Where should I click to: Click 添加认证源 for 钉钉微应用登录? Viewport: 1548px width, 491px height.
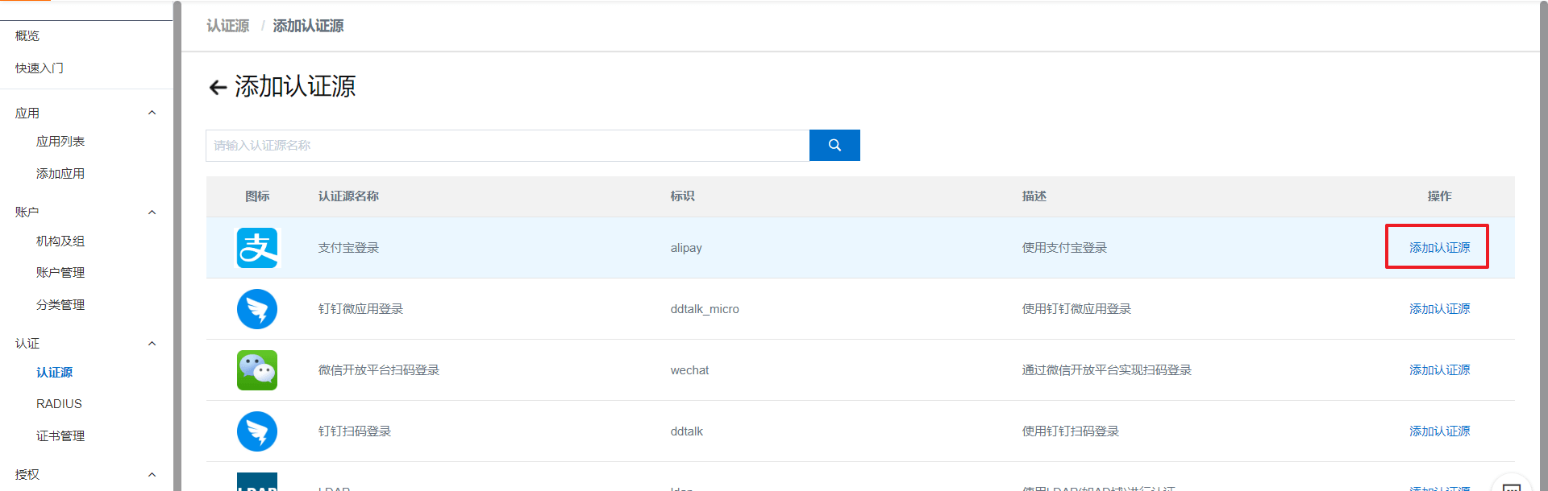point(1439,309)
